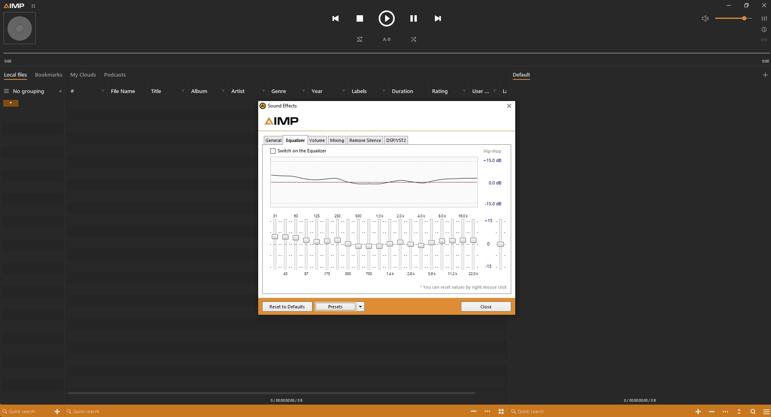
Task: Open playback history via clock icon
Action: 764,29
